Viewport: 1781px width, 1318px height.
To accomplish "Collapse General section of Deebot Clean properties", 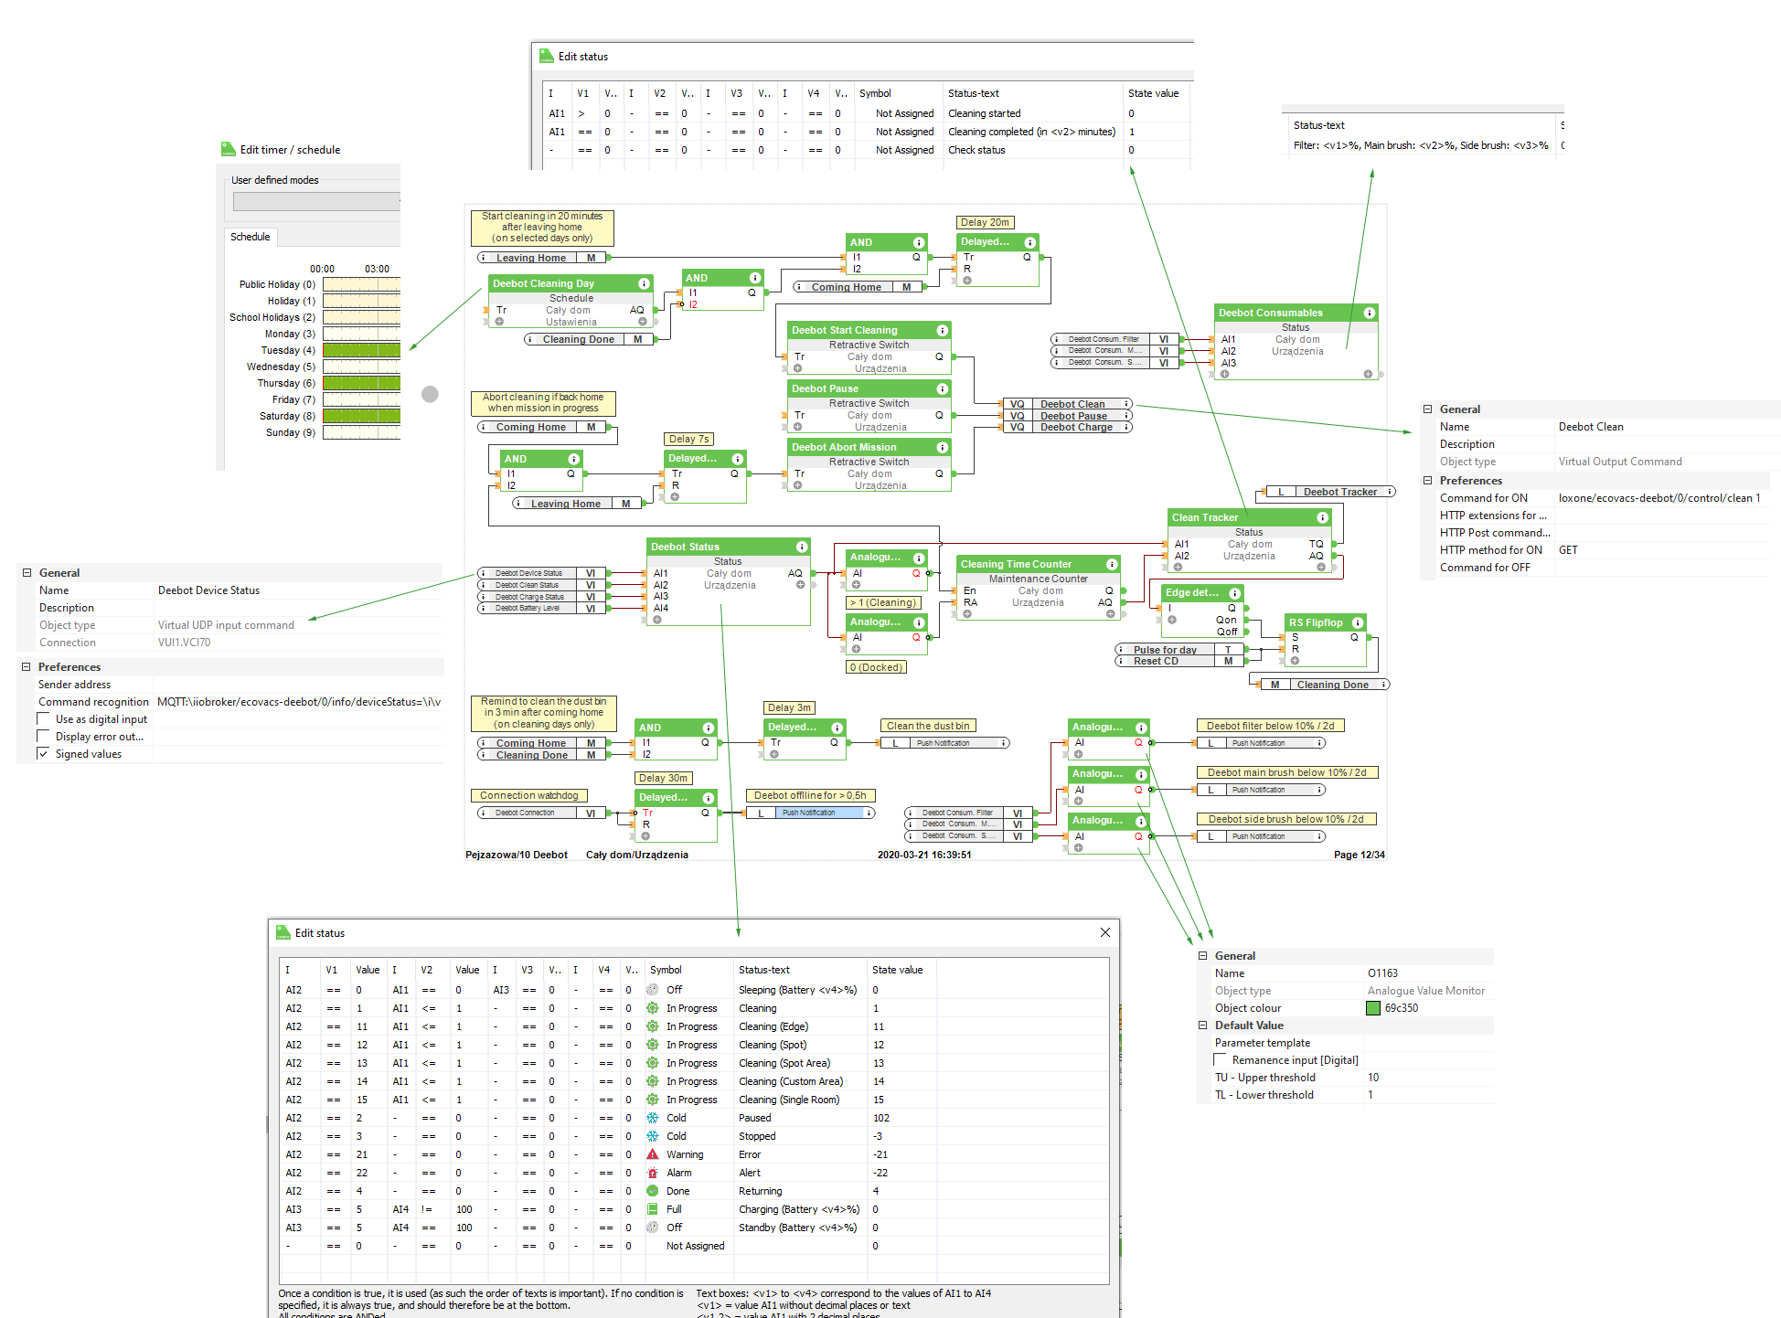I will [1427, 409].
